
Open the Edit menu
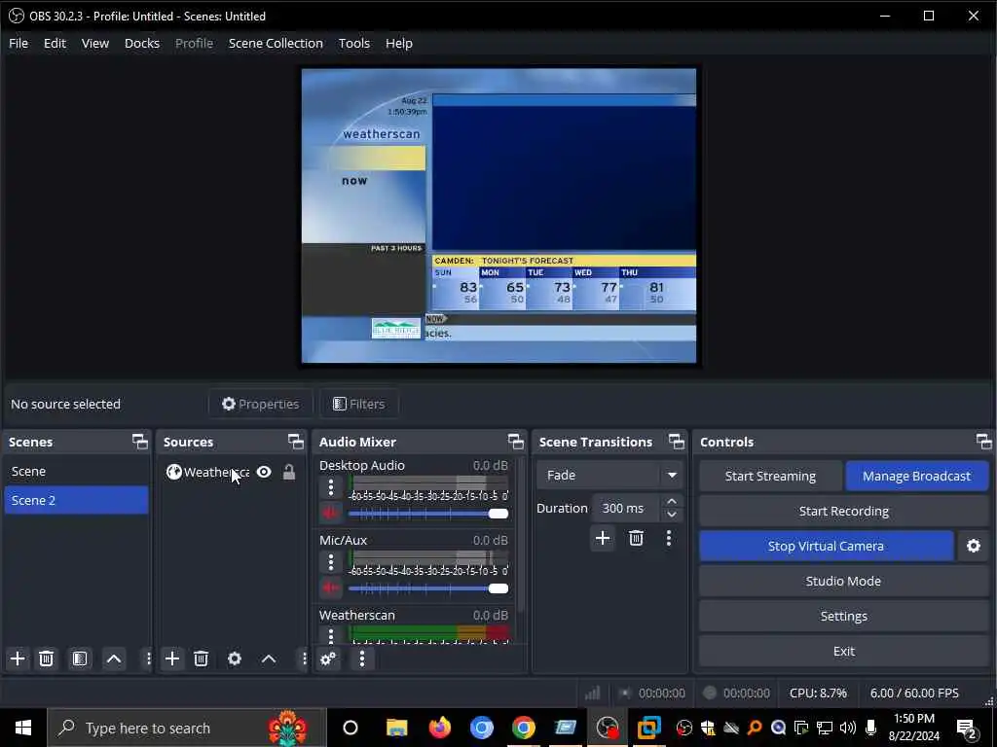55,43
